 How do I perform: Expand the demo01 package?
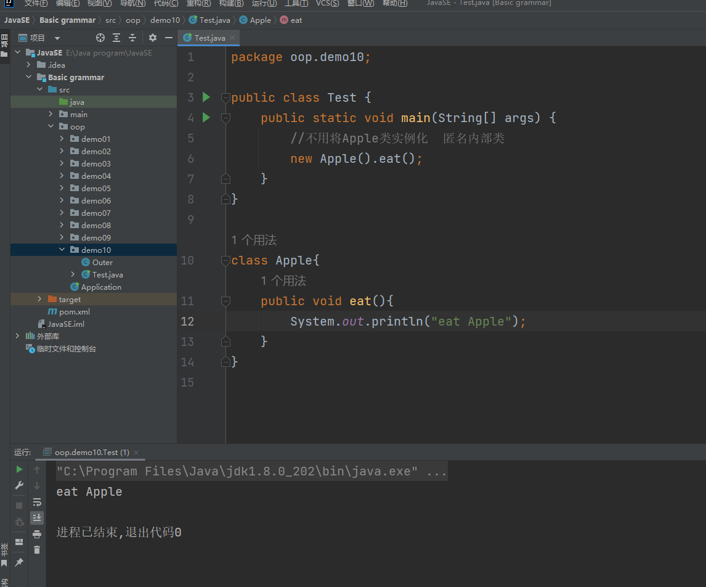[x=62, y=139]
